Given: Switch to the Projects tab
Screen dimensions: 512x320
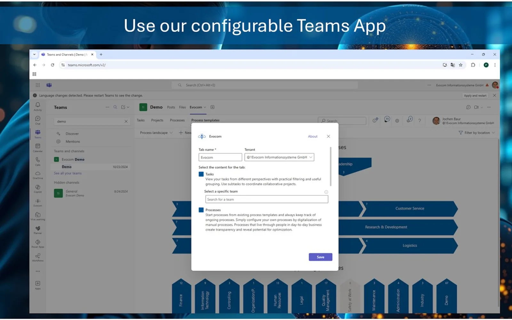Looking at the screenshot, I should (x=157, y=120).
